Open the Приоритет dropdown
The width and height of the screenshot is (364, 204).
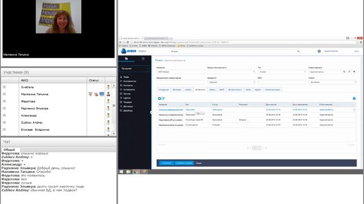[x=231, y=82]
